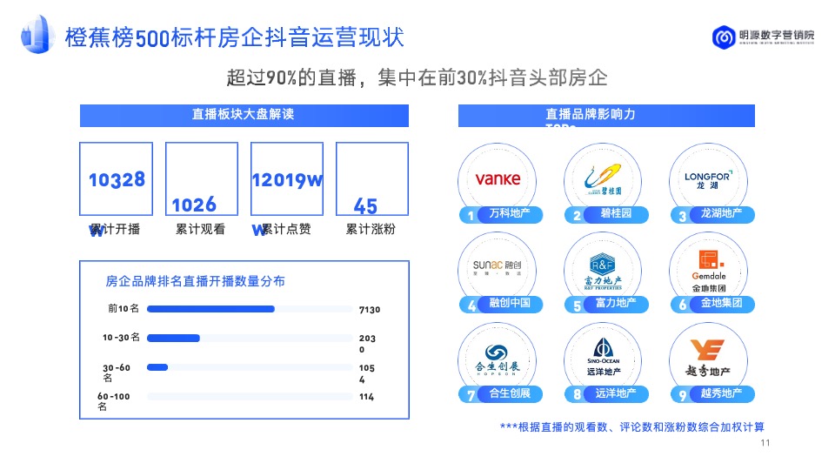Select the 金地集团 rank 6 label
Image resolution: width=835 pixels, height=470 pixels.
712,304
